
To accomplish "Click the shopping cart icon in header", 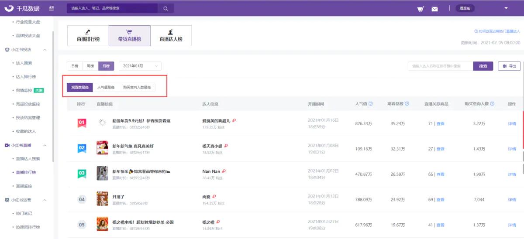I will pyautogui.click(x=421, y=9).
